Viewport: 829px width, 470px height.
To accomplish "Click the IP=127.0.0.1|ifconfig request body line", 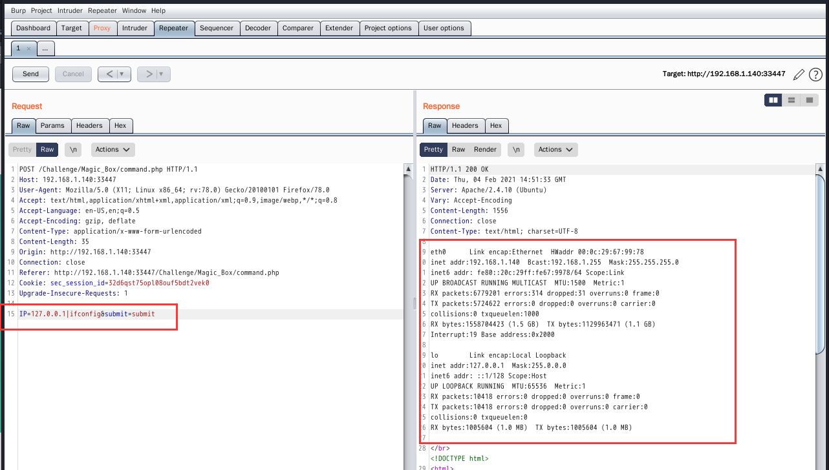I will (x=87, y=314).
